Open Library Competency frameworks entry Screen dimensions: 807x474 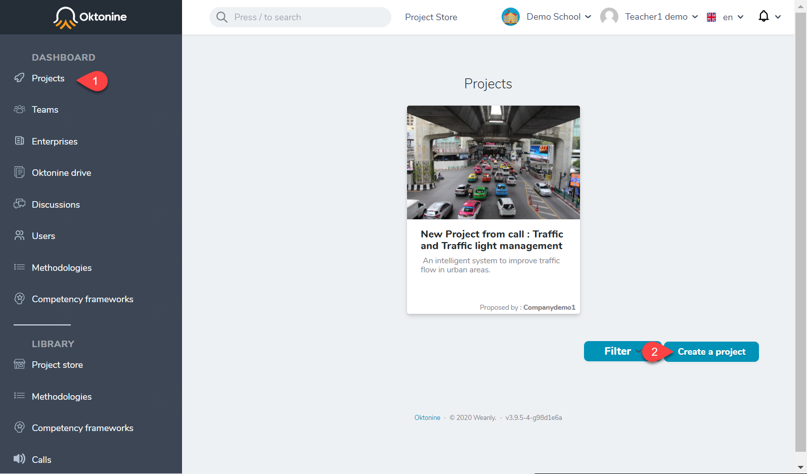[x=82, y=428]
